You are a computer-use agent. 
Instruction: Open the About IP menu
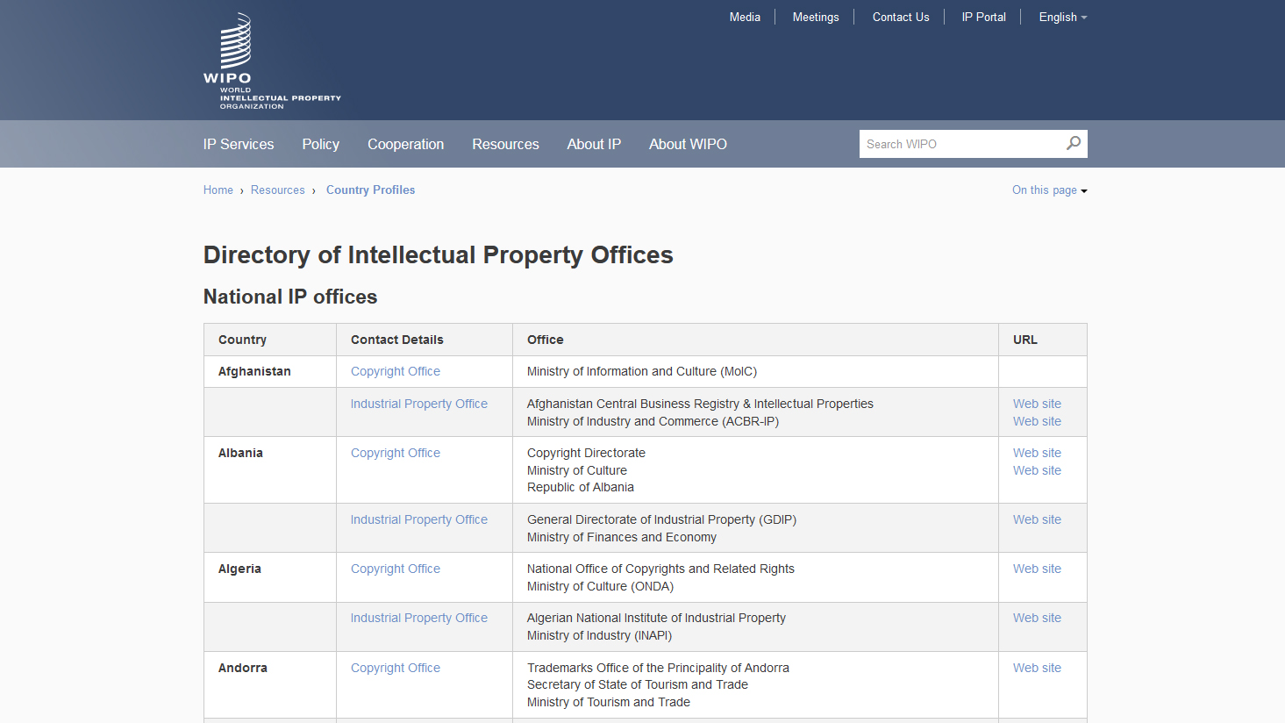tap(594, 145)
